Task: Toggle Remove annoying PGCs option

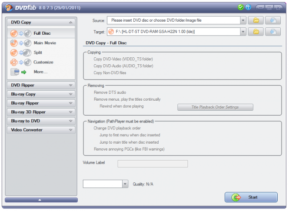Action: (x=129, y=149)
